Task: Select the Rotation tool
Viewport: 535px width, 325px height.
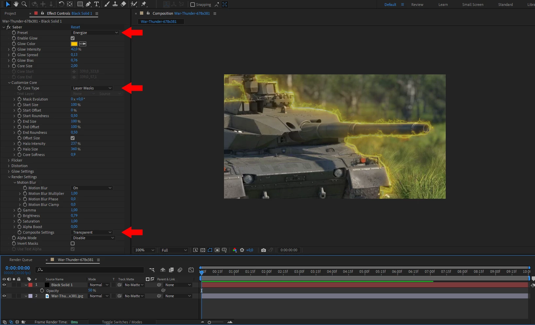Action: [x=61, y=4]
